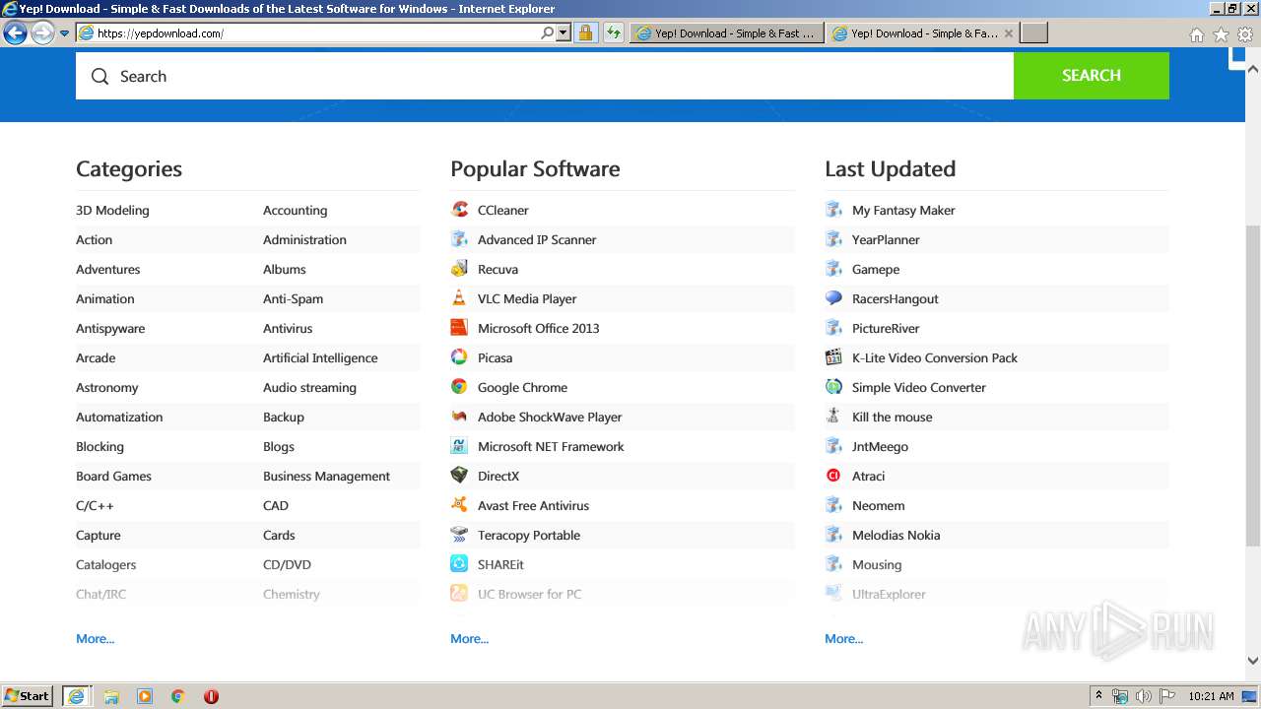Viewport: 1261px width, 709px height.
Task: Click the Teracopy Portable icon
Action: click(459, 535)
